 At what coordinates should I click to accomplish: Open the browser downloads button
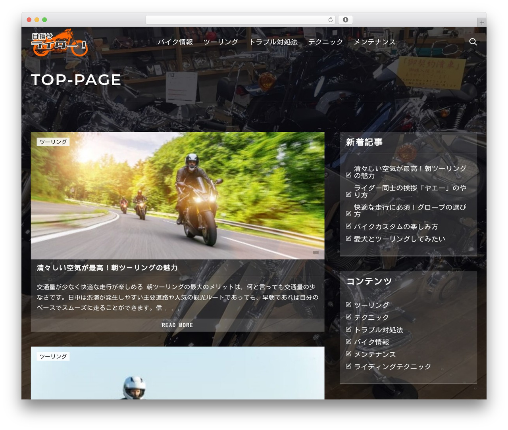(345, 20)
